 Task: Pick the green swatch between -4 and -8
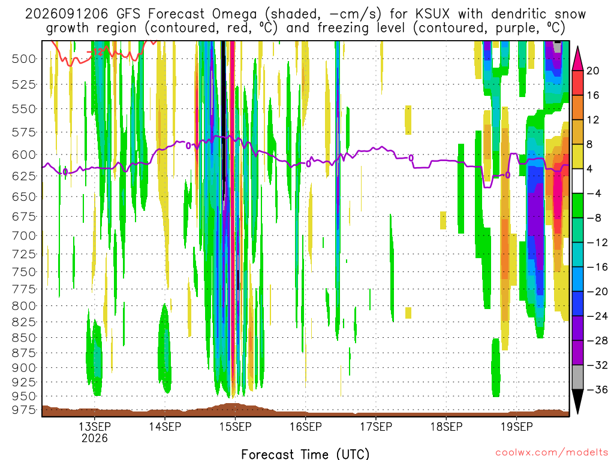(577, 205)
